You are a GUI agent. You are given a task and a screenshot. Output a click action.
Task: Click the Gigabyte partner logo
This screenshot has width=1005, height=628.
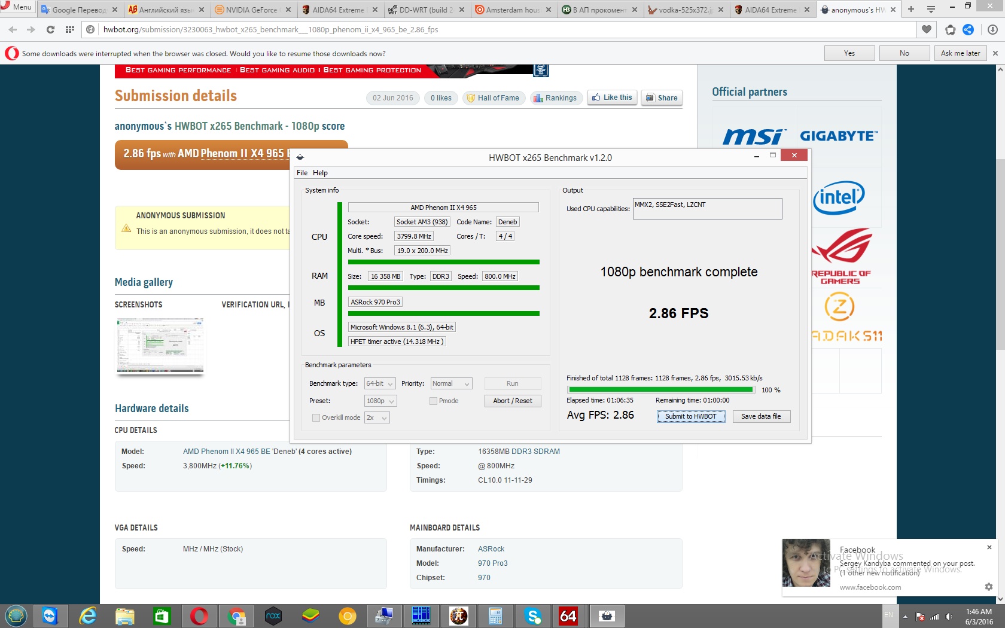click(839, 136)
